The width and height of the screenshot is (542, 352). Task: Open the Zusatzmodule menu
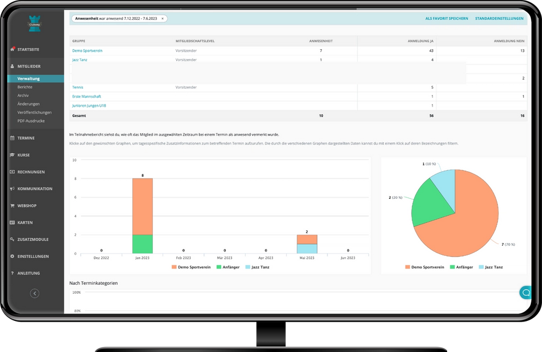[x=33, y=239]
